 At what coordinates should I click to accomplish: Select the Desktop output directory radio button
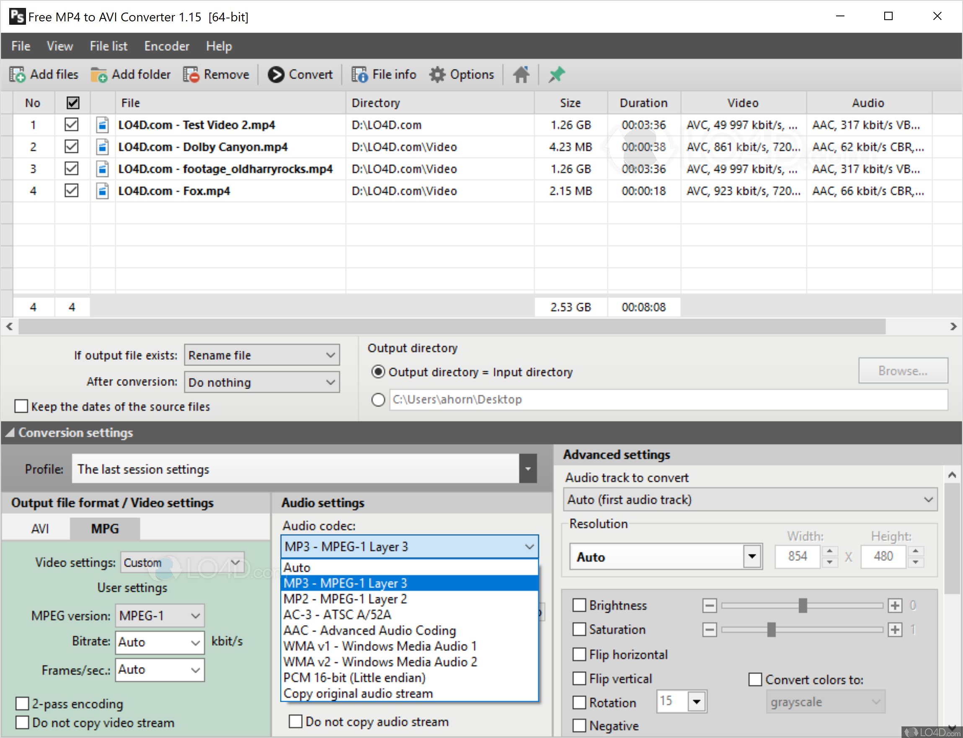tap(378, 400)
